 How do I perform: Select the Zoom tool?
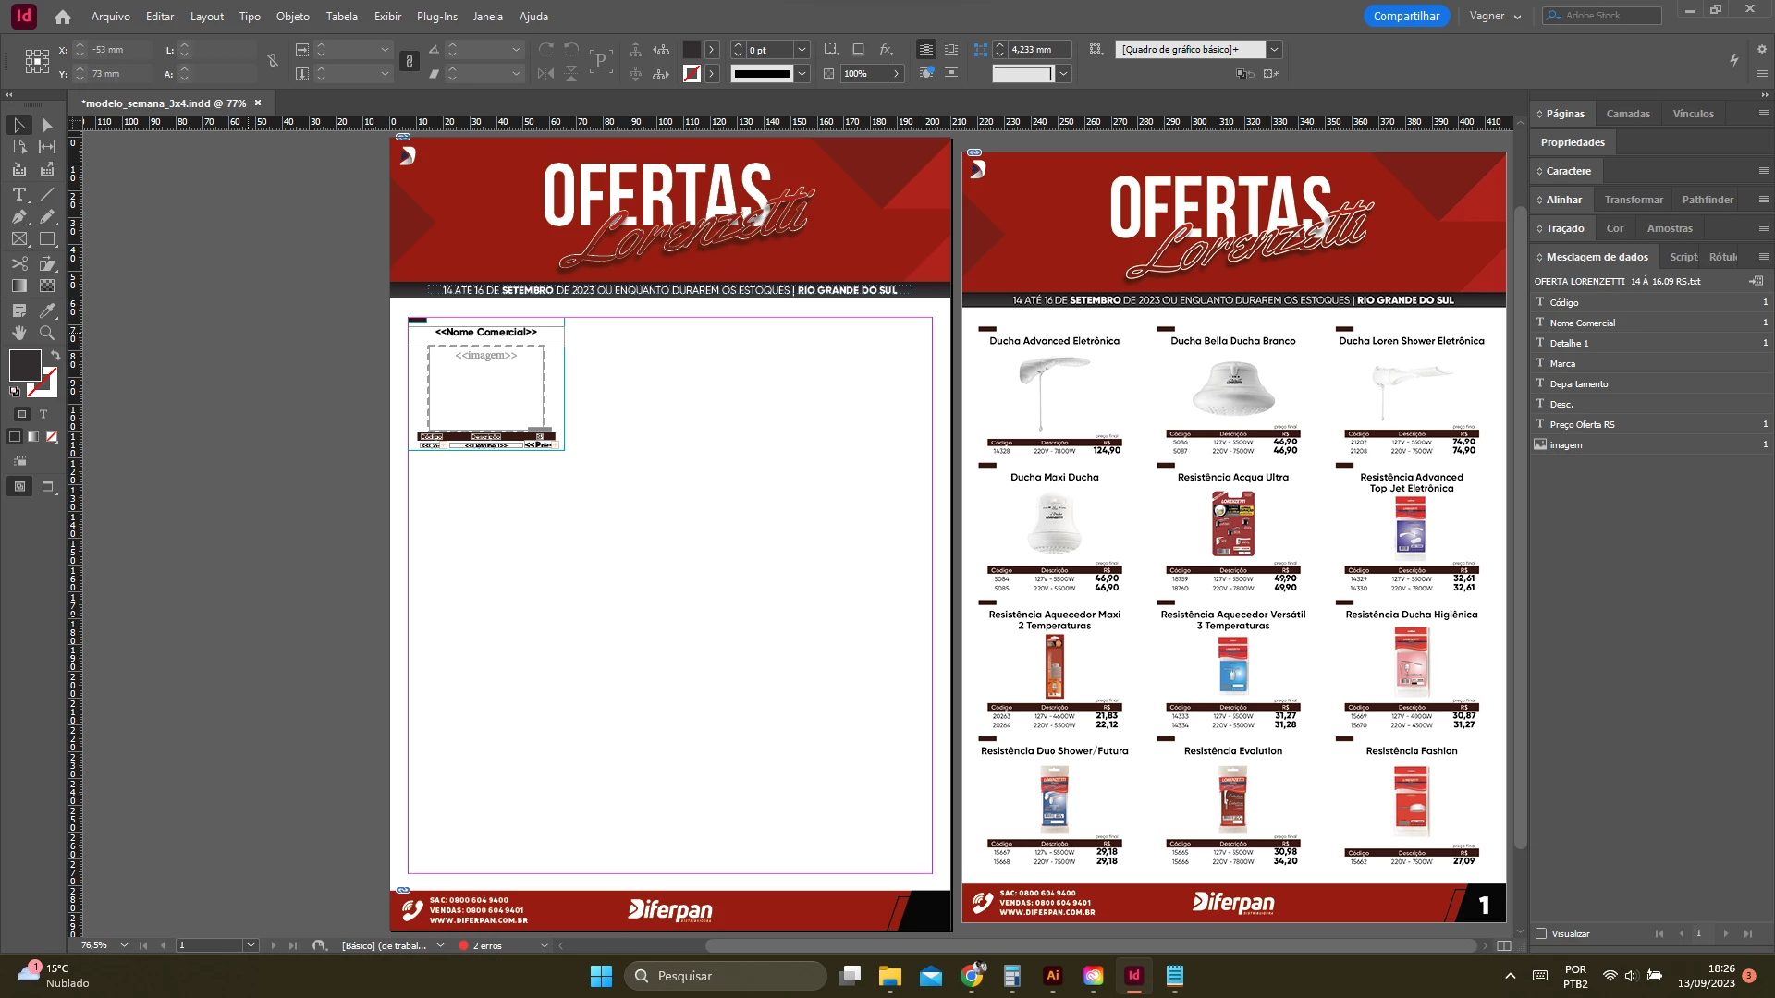point(47,333)
